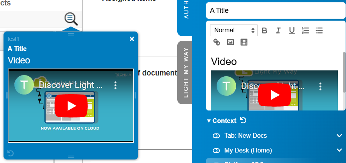Insert an image
This screenshot has height=163, width=346.
pos(230,42)
